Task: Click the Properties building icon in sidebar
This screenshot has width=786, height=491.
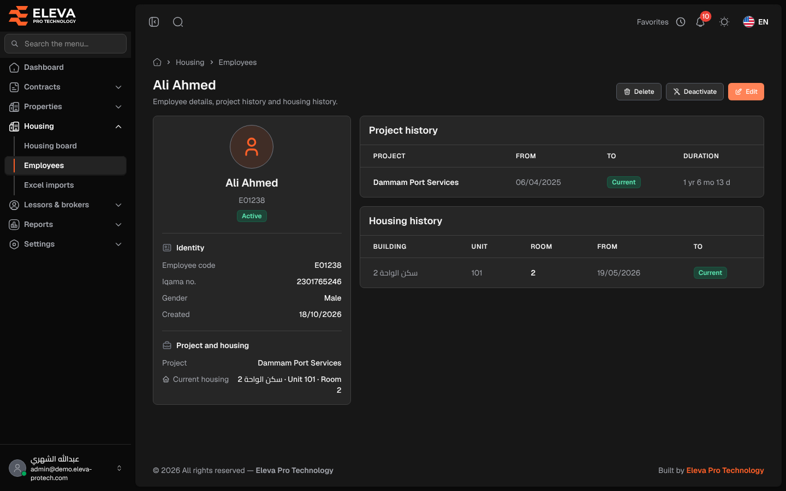Action: (x=14, y=107)
